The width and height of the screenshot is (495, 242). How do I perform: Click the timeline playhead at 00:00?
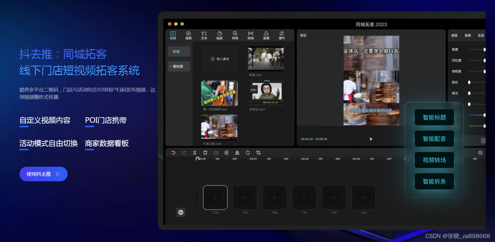click(x=198, y=159)
